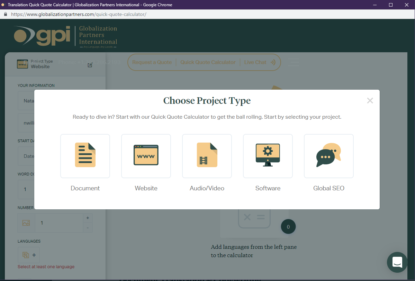The width and height of the screenshot is (415, 281).
Task: Click the edit pencil icon beside Project Type
Action: pyautogui.click(x=90, y=65)
